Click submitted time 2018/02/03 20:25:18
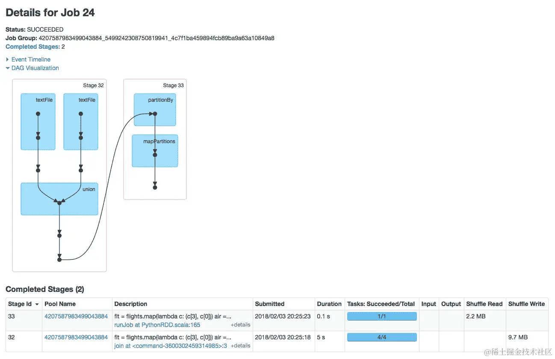 click(x=283, y=337)
